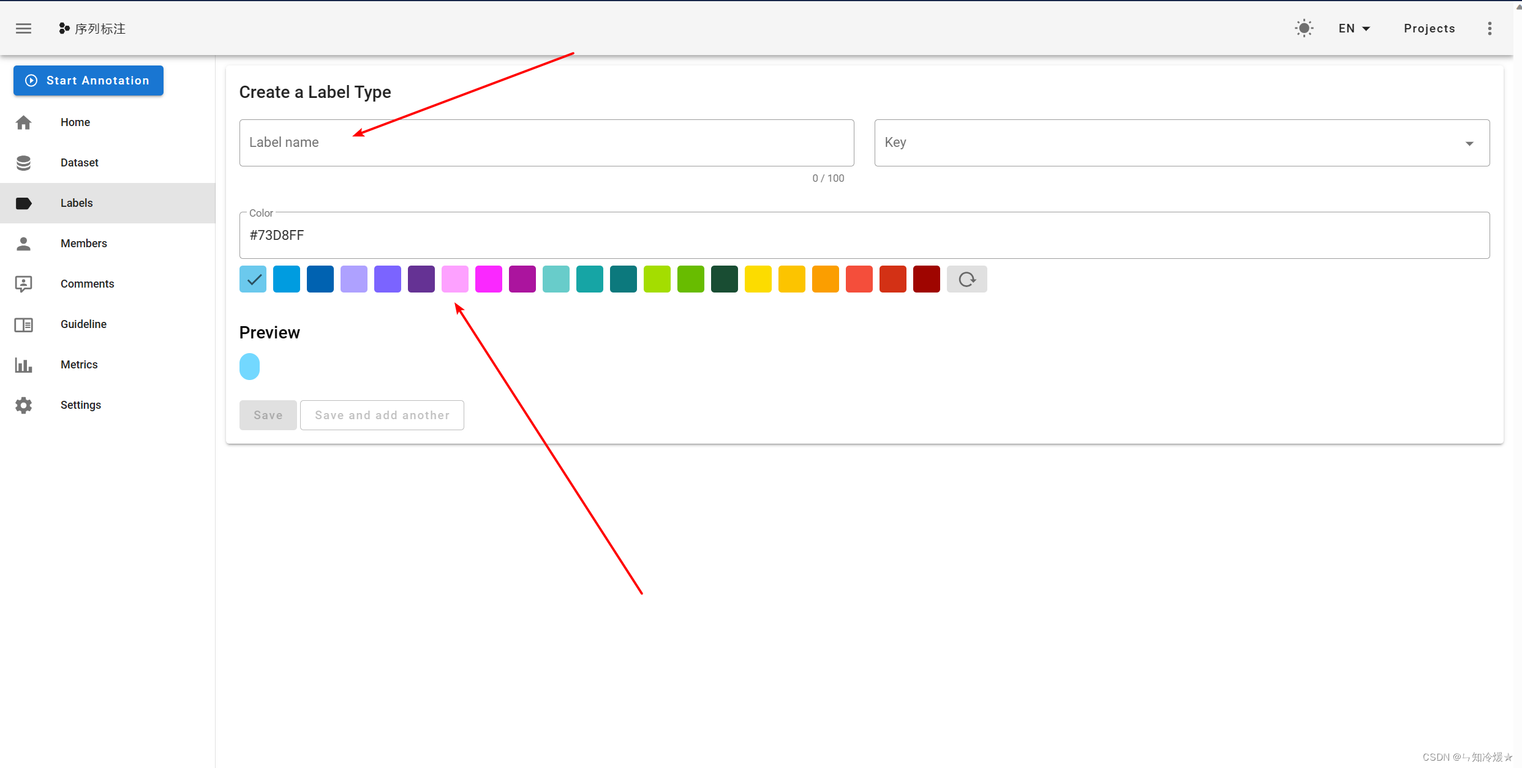The height and width of the screenshot is (768, 1522).
Task: Click Save and add another button
Action: 381,414
